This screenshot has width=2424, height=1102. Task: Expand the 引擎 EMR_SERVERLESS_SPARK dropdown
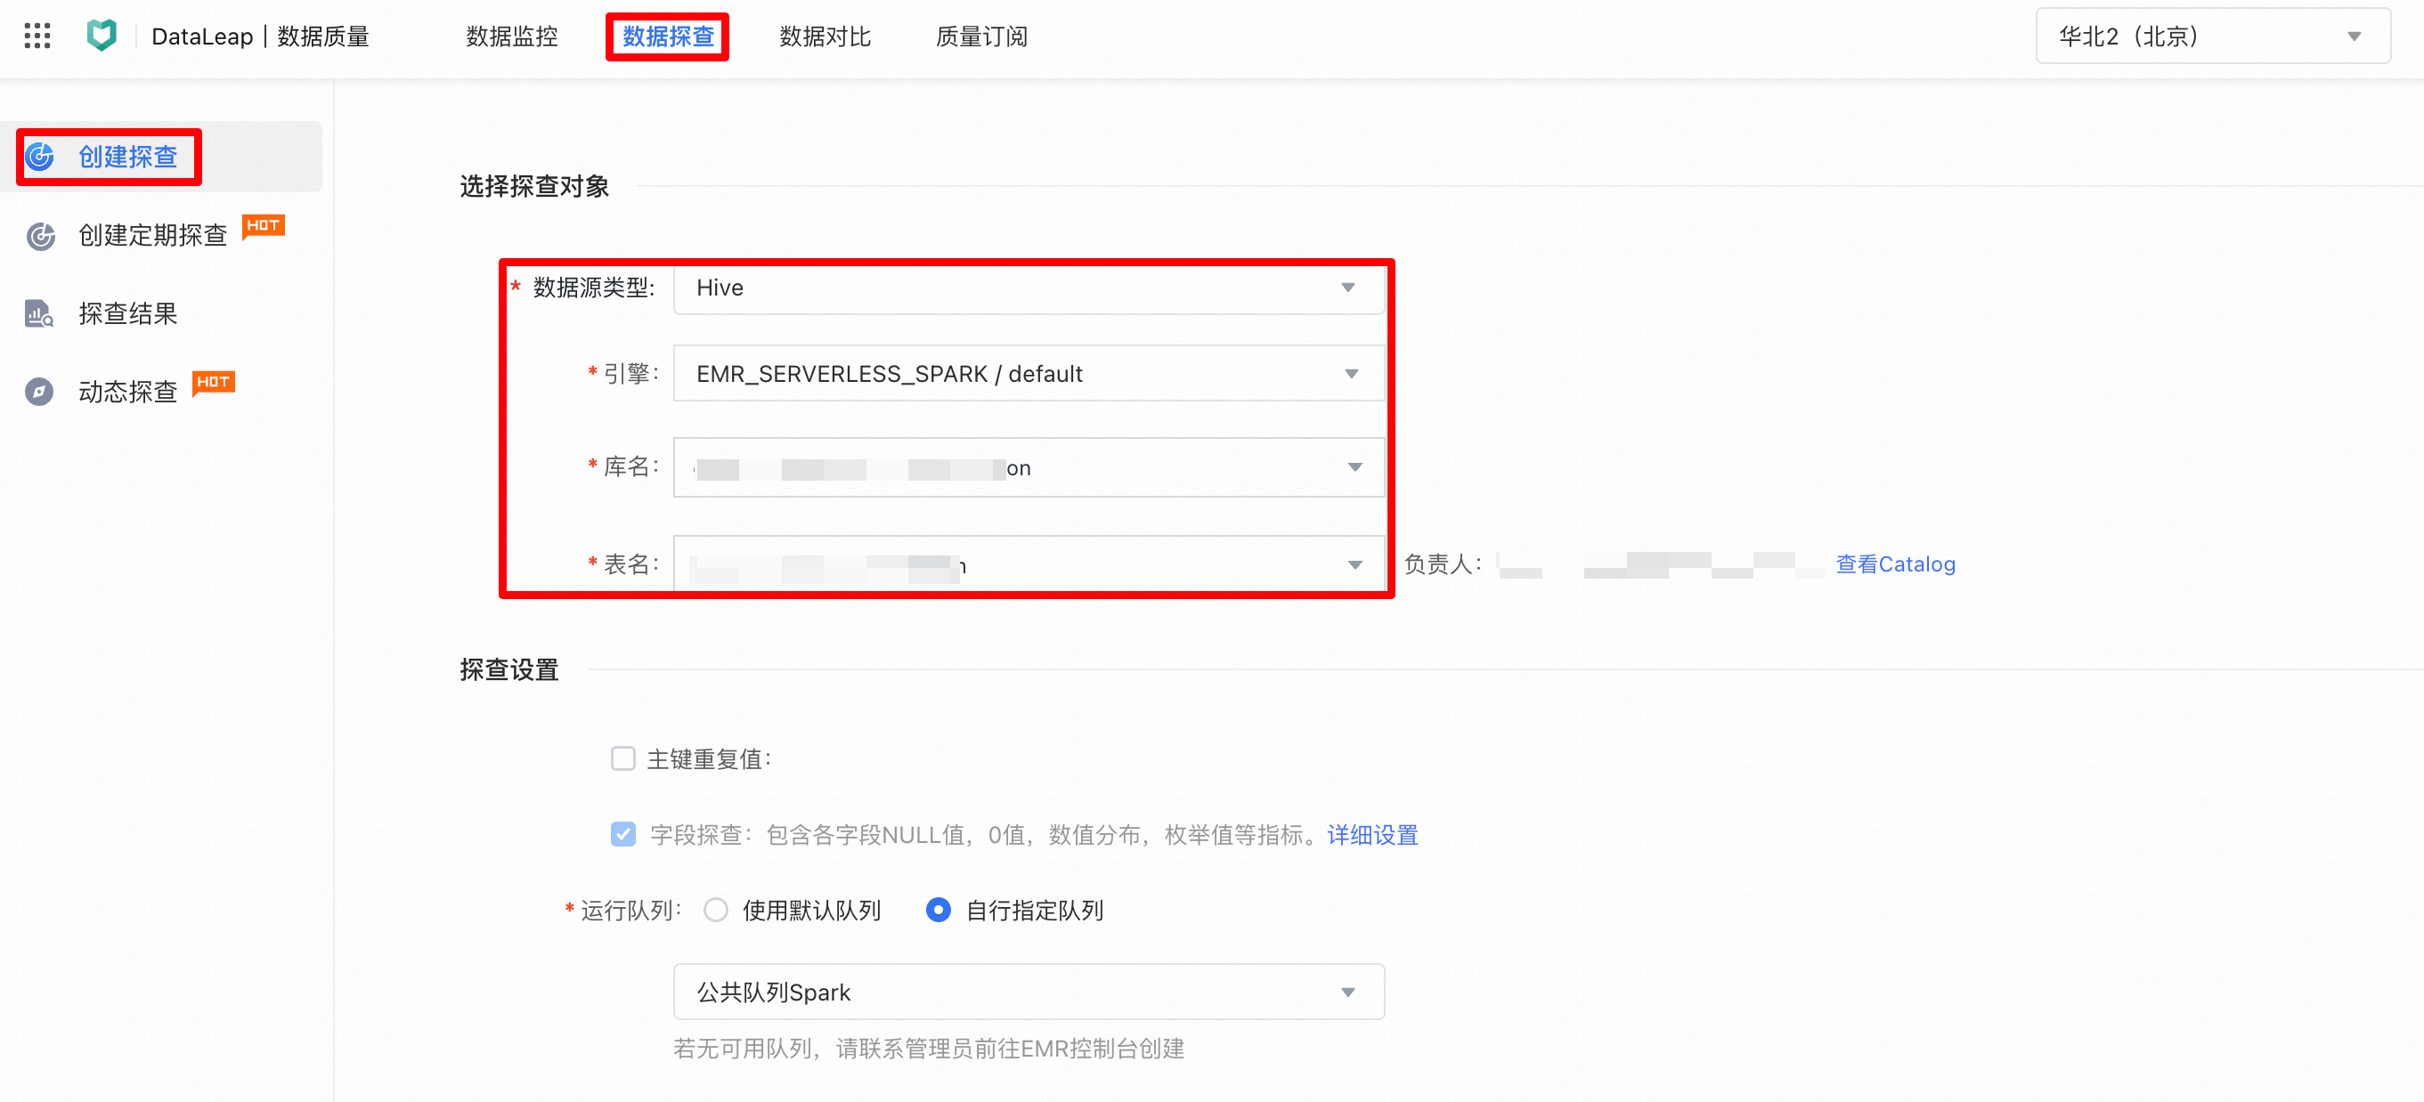pos(1029,373)
